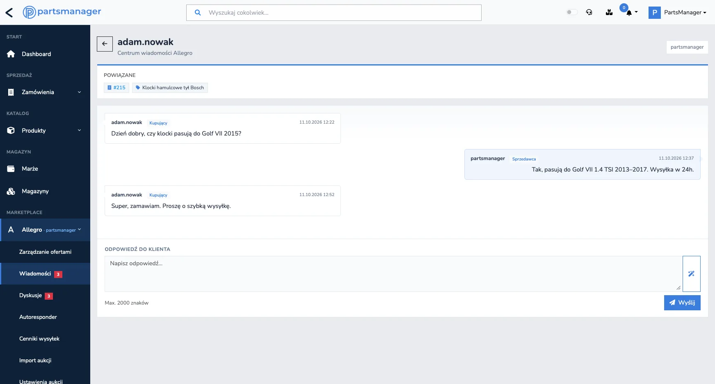
Task: Click the 'Centrum wiadomości Allegro' subtitle
Action: tap(155, 53)
